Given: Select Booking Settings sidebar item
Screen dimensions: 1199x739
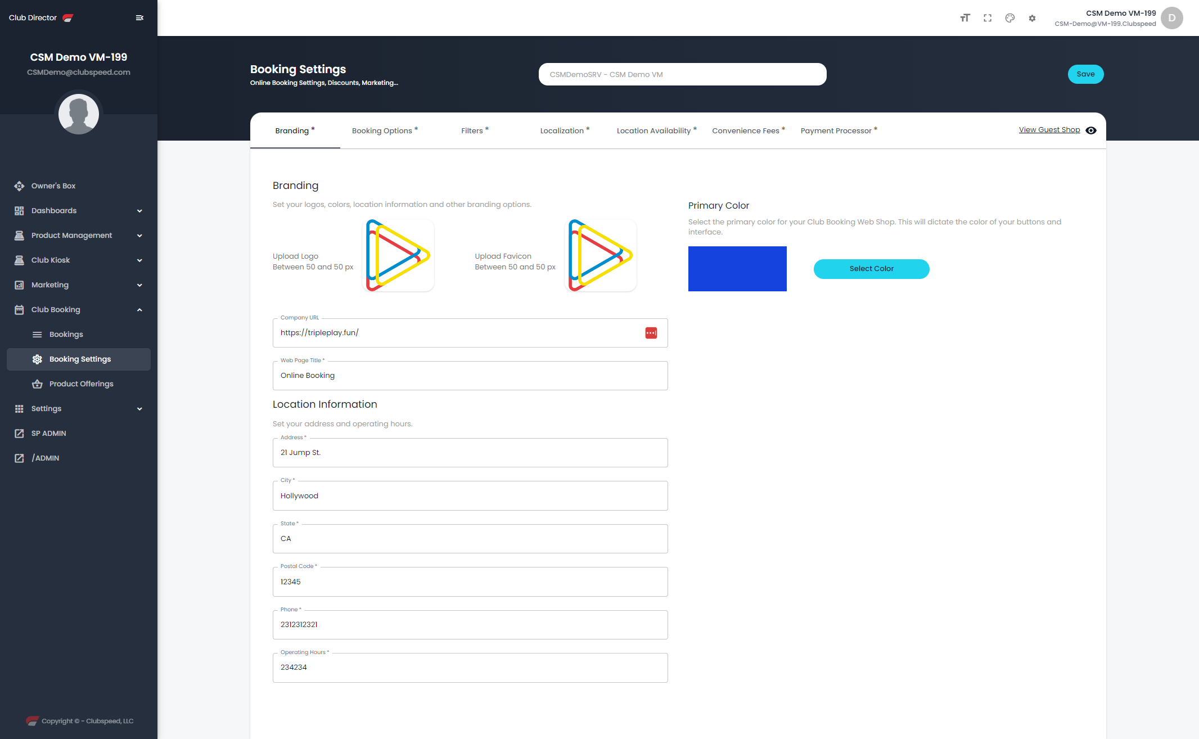Looking at the screenshot, I should [x=79, y=359].
